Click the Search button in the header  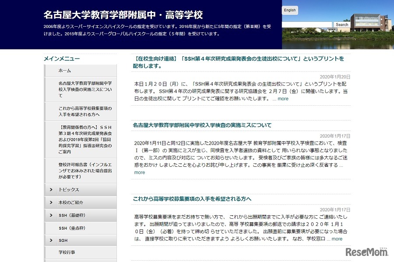(341, 24)
